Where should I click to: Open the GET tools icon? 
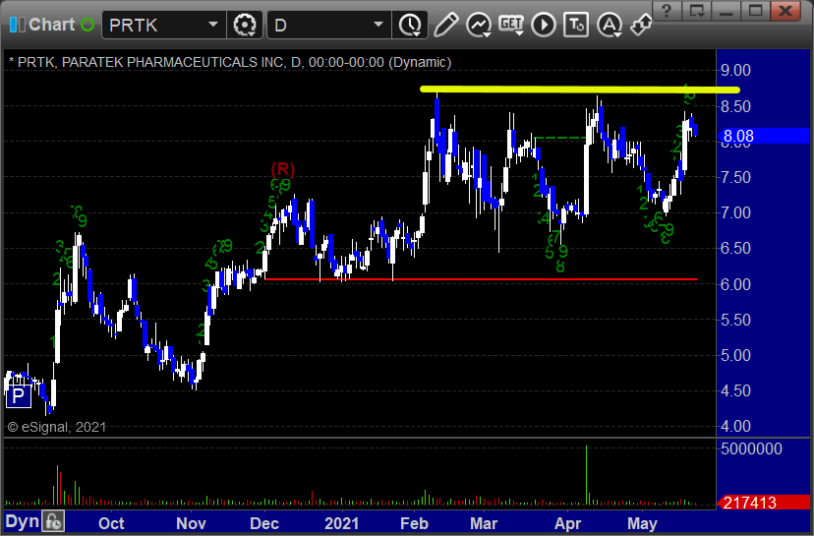511,25
